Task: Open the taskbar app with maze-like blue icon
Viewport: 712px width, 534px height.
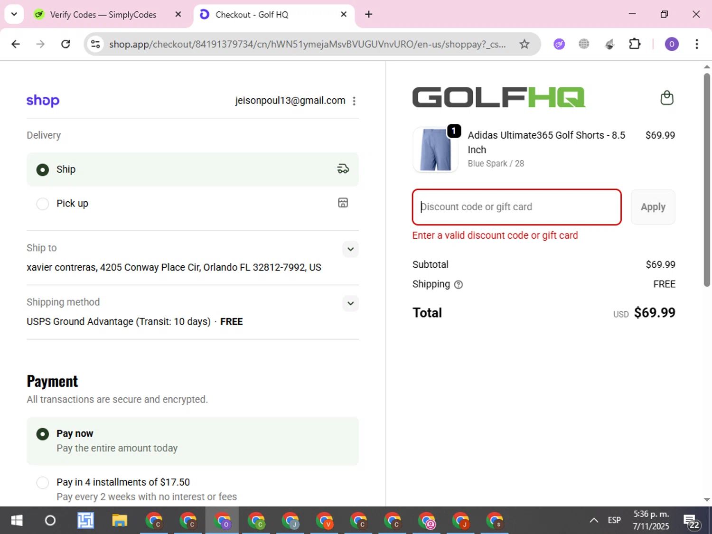Action: 85,521
